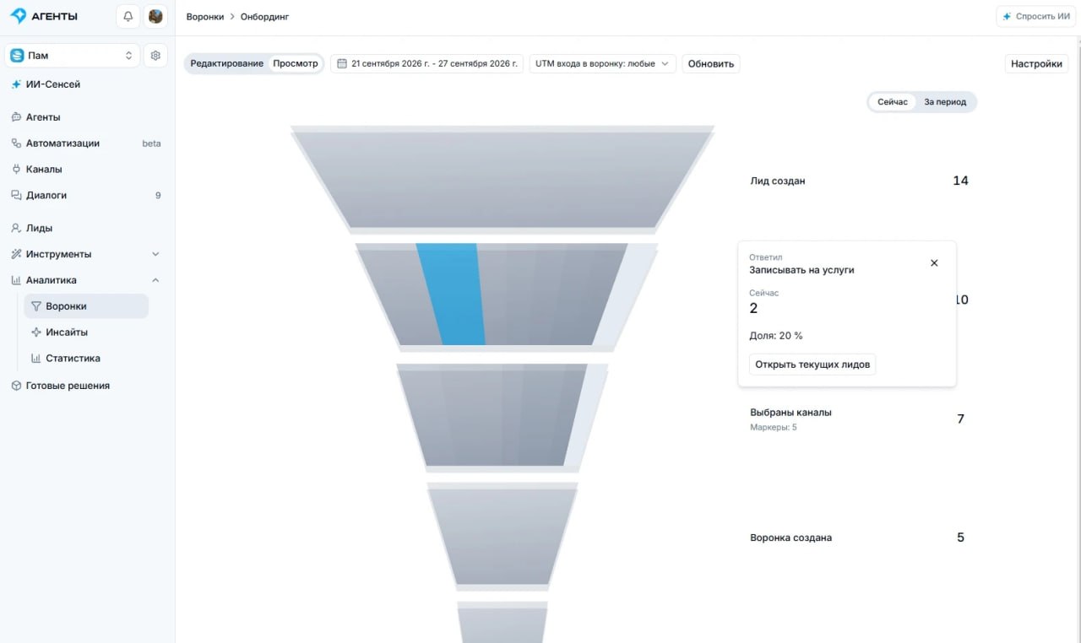Click the Воронки breadcrumb link
This screenshot has width=1081, height=643.
click(x=205, y=17)
